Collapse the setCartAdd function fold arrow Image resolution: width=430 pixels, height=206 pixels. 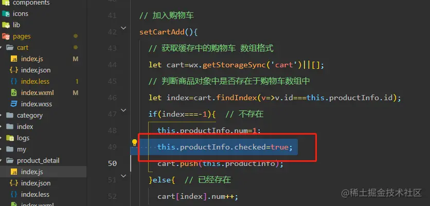click(x=123, y=28)
